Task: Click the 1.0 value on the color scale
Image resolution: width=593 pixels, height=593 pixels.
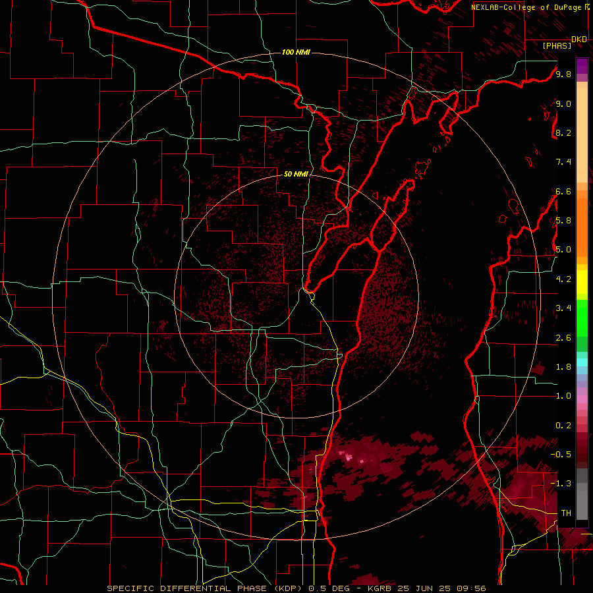Action: tap(563, 396)
